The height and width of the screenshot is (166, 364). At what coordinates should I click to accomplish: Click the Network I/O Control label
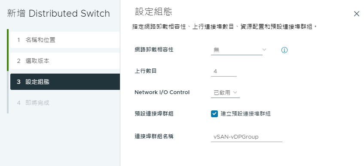pos(162,92)
